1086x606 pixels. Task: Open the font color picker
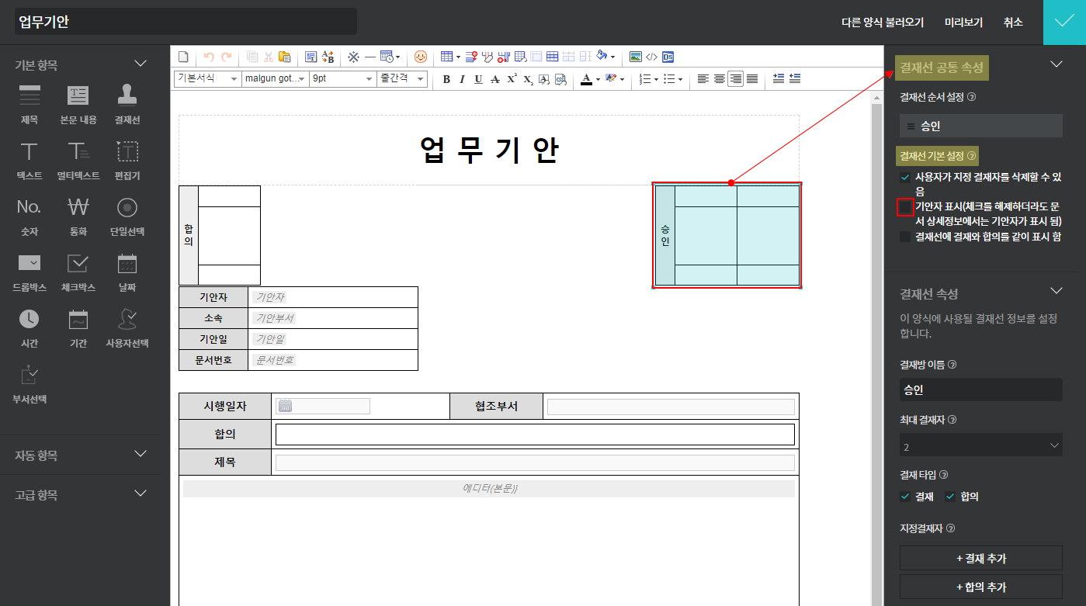586,79
